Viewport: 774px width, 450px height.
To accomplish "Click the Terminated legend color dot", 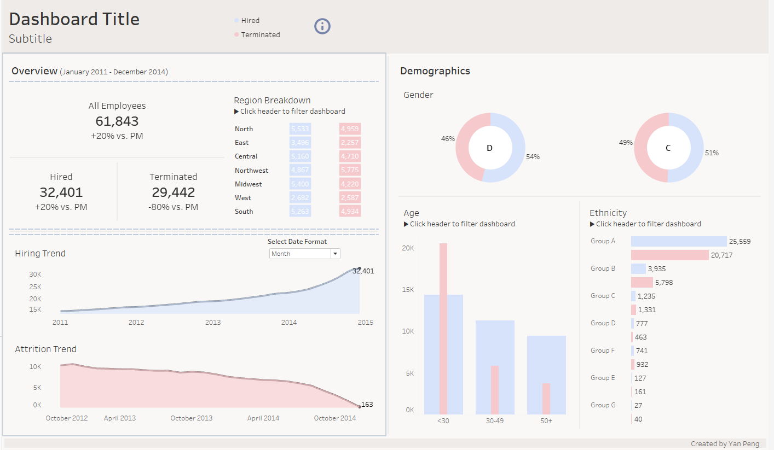I will pyautogui.click(x=236, y=34).
